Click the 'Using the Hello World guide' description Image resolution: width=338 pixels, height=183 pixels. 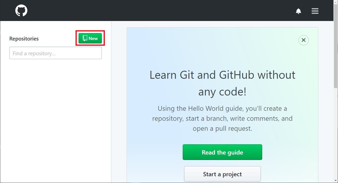222,118
